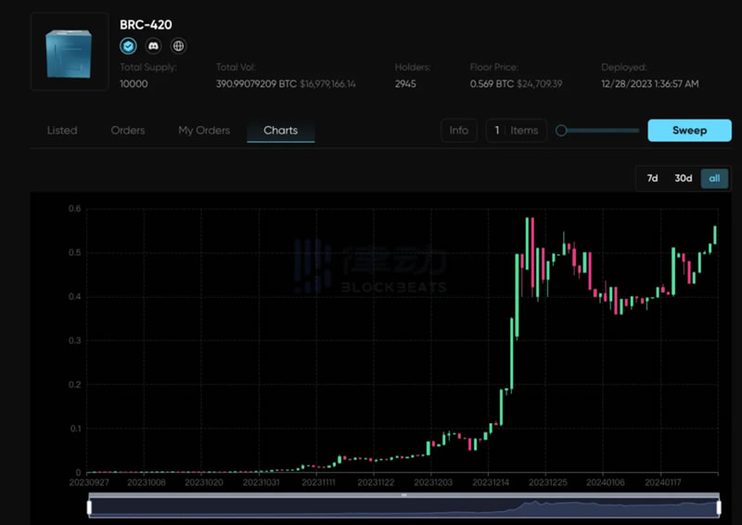Click the middle of the sweep slider track
This screenshot has width=742, height=525.
(x=601, y=131)
